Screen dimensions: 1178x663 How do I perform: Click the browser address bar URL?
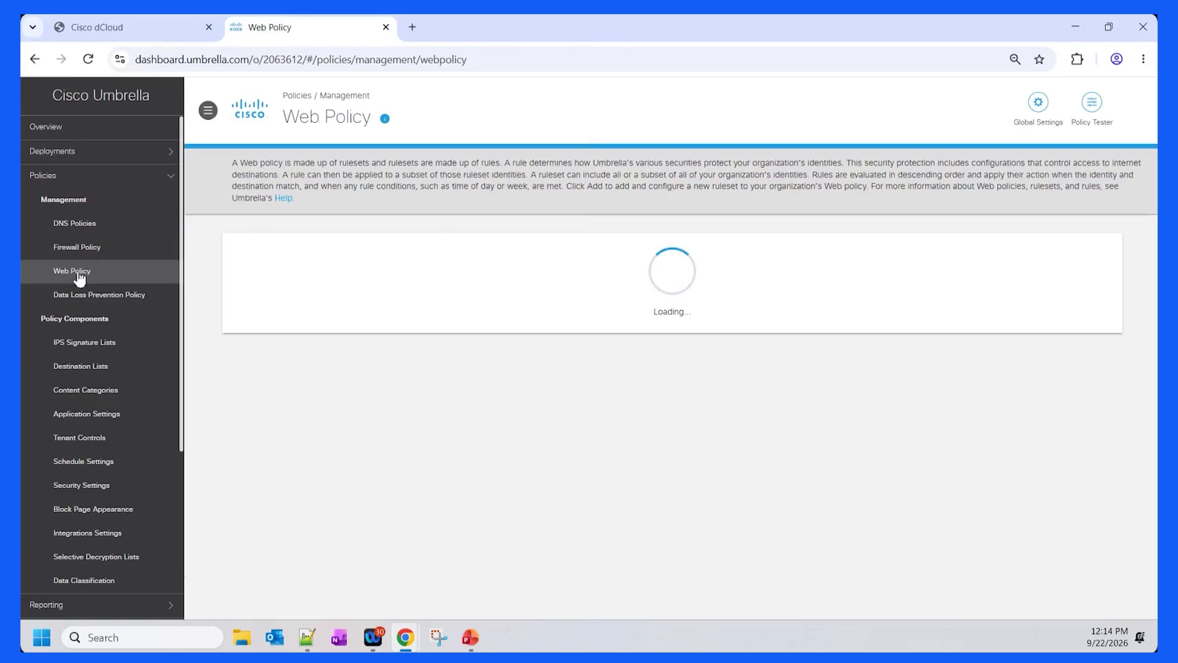301,60
